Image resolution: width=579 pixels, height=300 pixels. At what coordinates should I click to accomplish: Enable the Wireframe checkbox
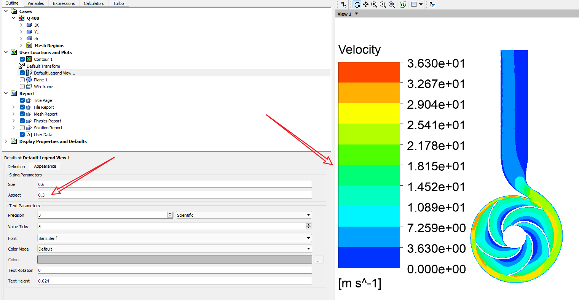[x=22, y=87]
